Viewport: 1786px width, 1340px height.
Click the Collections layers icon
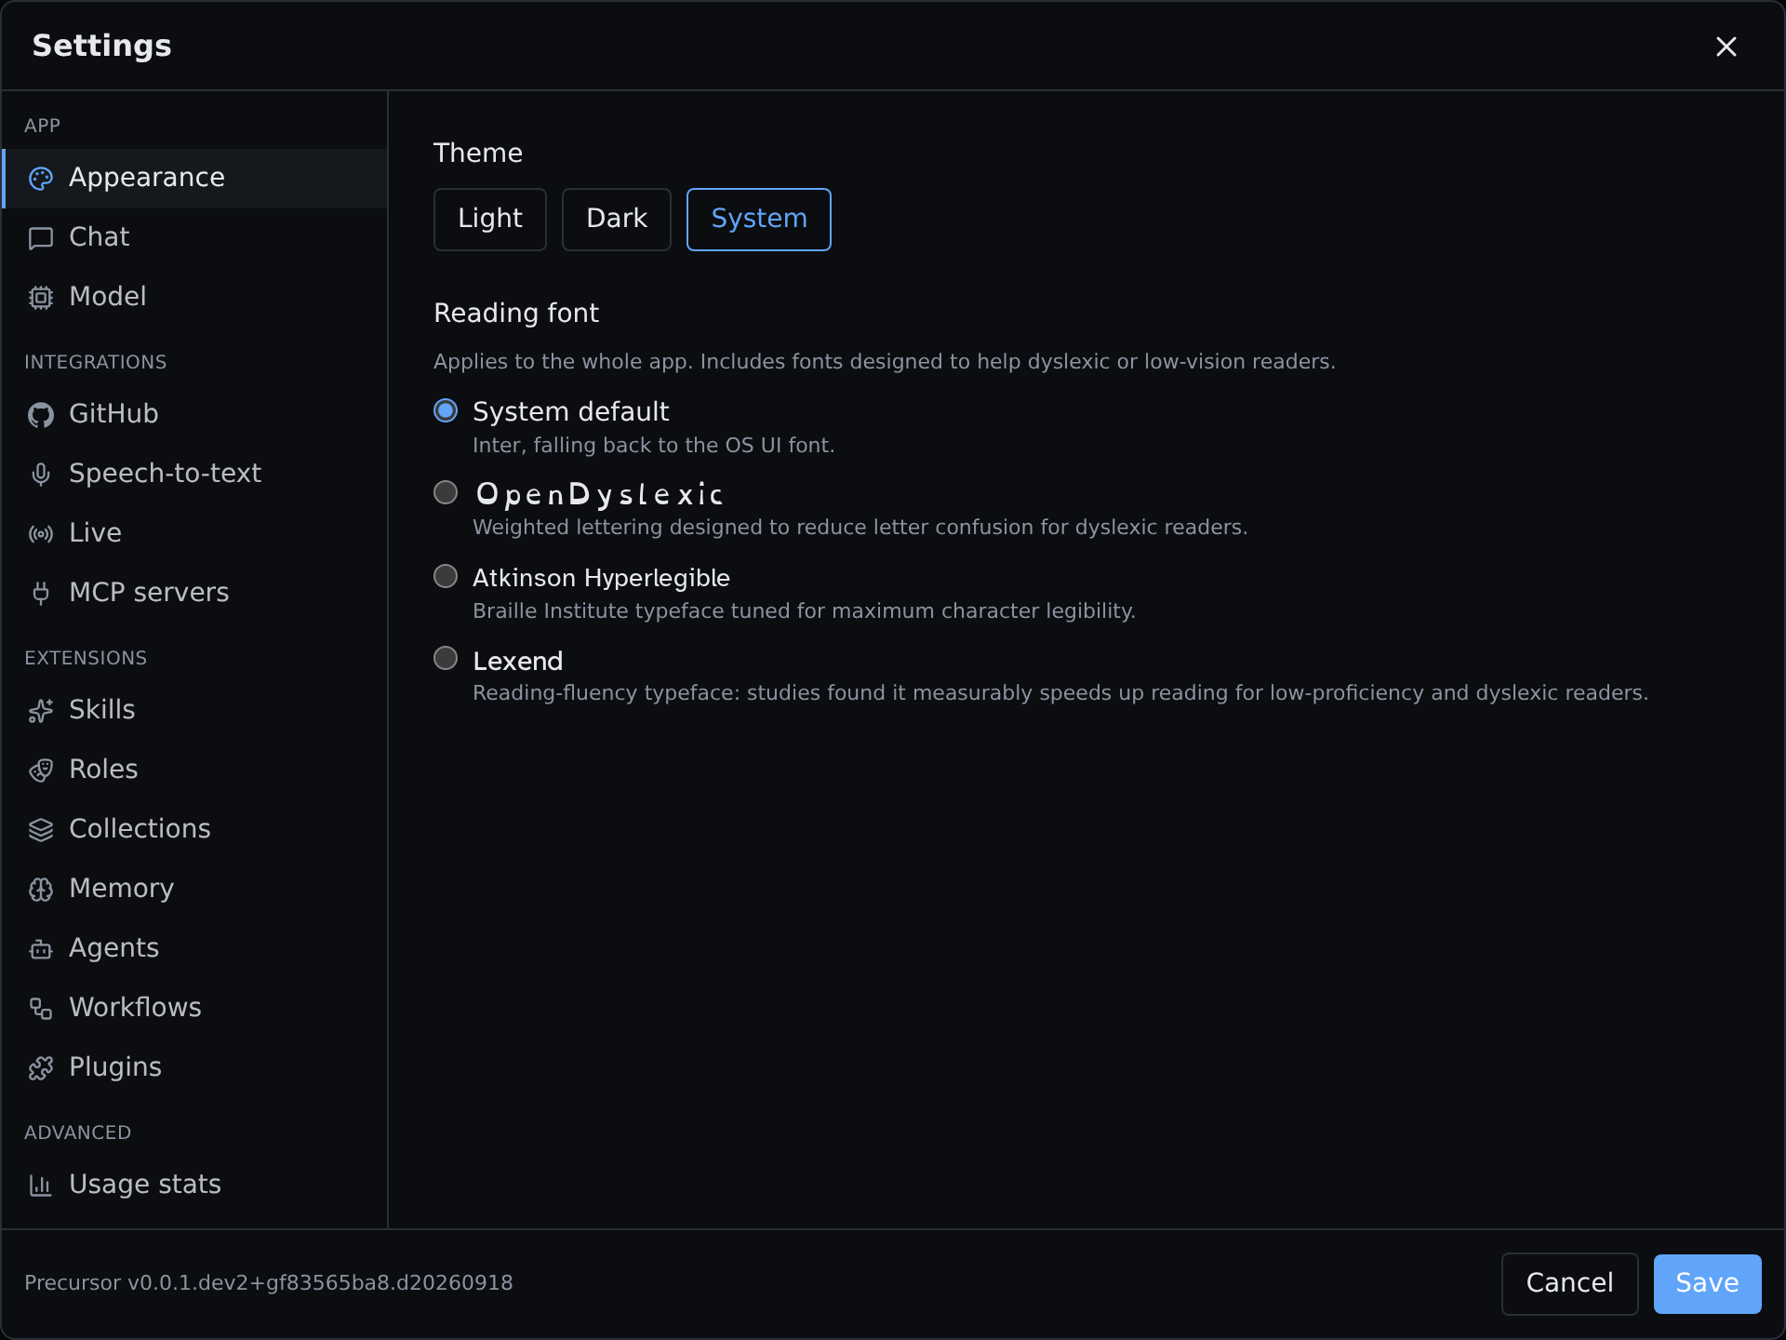(x=41, y=830)
